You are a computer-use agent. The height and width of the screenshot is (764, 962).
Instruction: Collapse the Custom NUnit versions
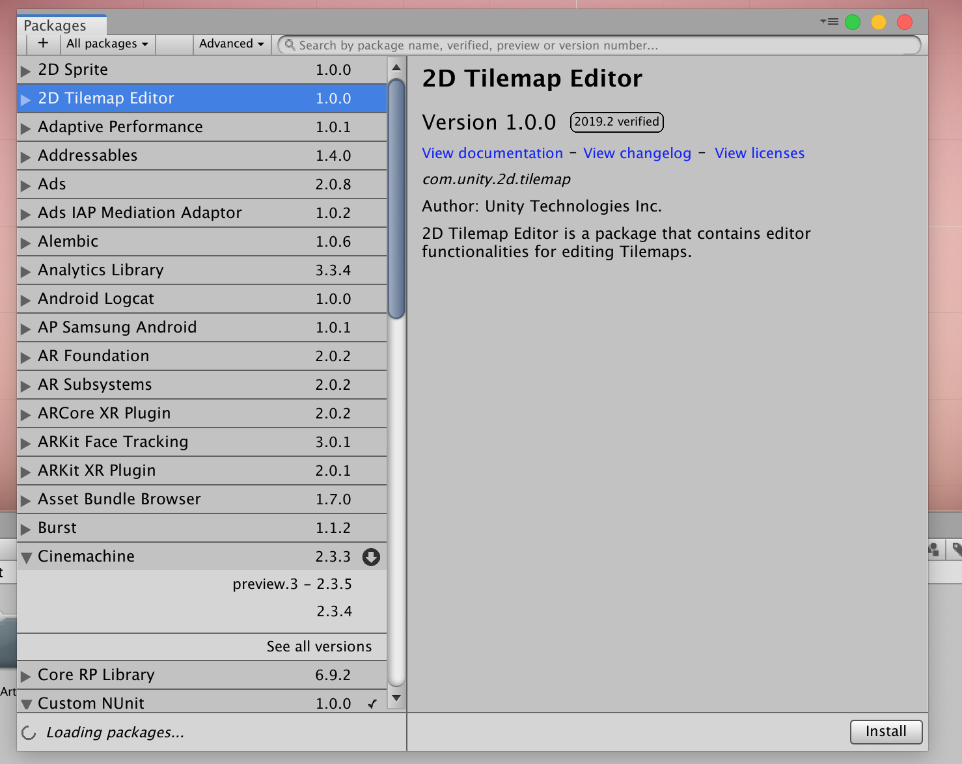click(x=26, y=704)
